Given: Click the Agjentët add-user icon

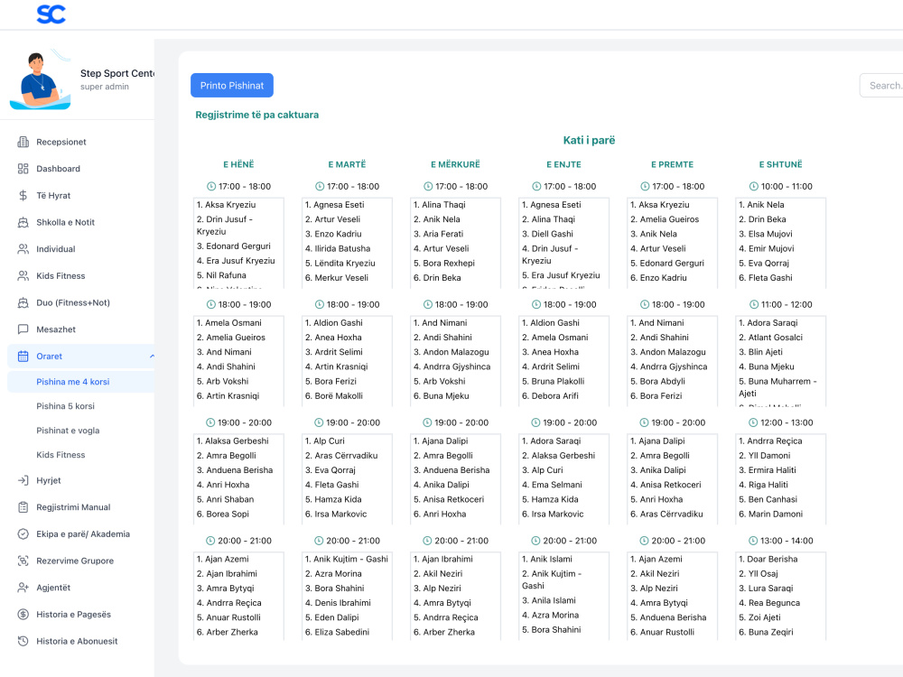Looking at the screenshot, I should click(23, 588).
